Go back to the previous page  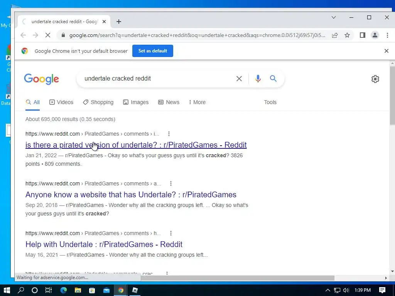coord(23,35)
